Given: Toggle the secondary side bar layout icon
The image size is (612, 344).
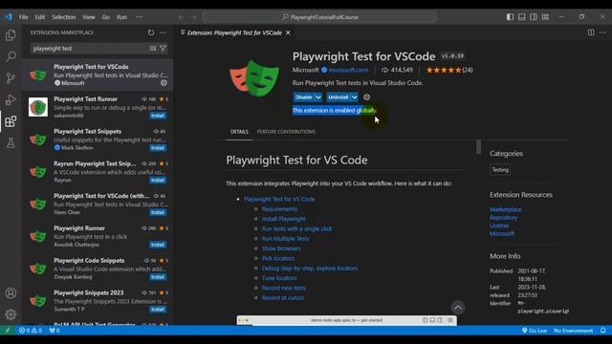Looking at the screenshot, I should [x=534, y=17].
